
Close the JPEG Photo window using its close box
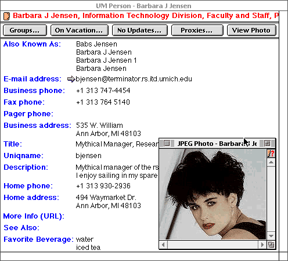(x=167, y=144)
